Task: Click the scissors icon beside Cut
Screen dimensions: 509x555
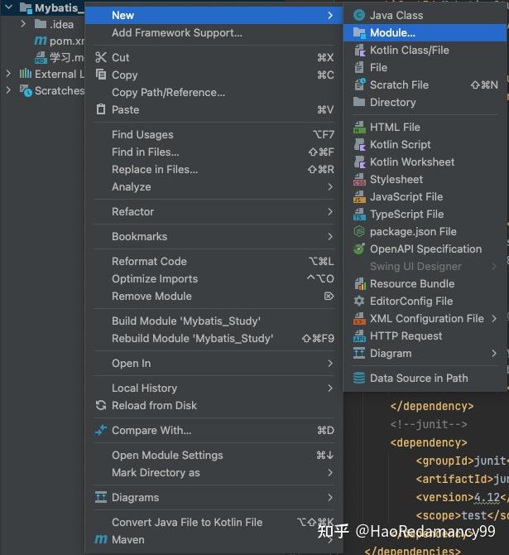Action: click(x=101, y=58)
